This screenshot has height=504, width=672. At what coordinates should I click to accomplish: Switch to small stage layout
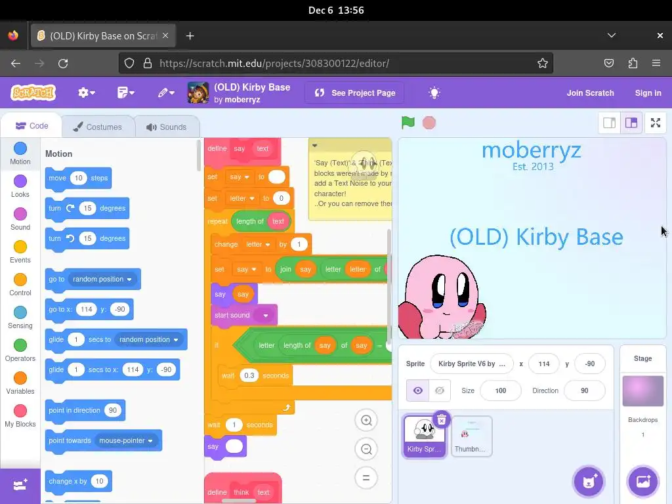click(x=609, y=123)
